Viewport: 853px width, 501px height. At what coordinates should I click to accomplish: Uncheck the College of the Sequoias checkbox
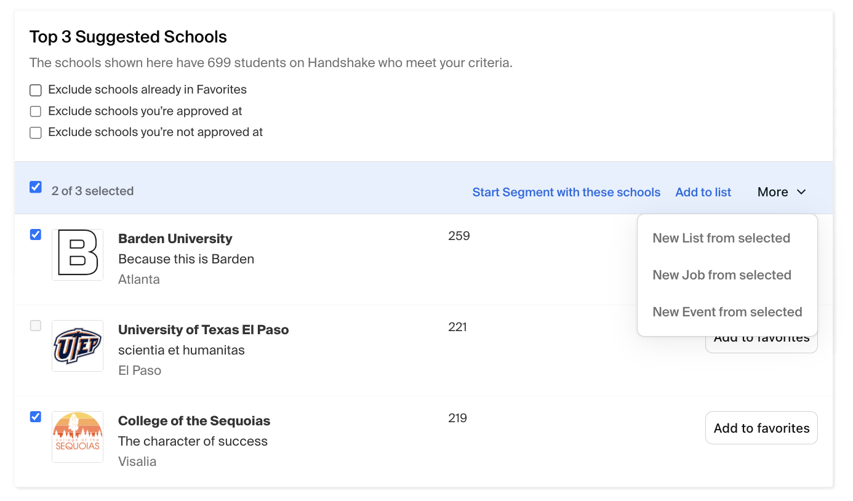[35, 417]
